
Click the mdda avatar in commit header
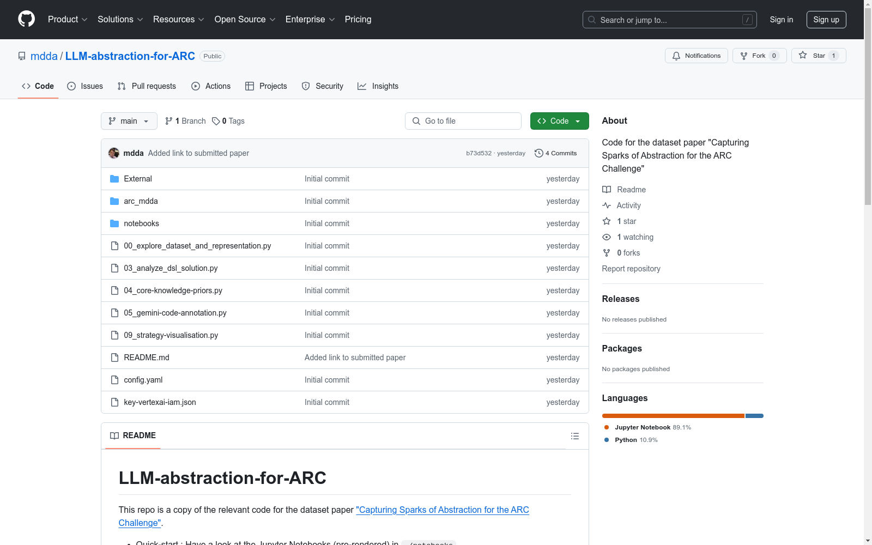pyautogui.click(x=114, y=153)
